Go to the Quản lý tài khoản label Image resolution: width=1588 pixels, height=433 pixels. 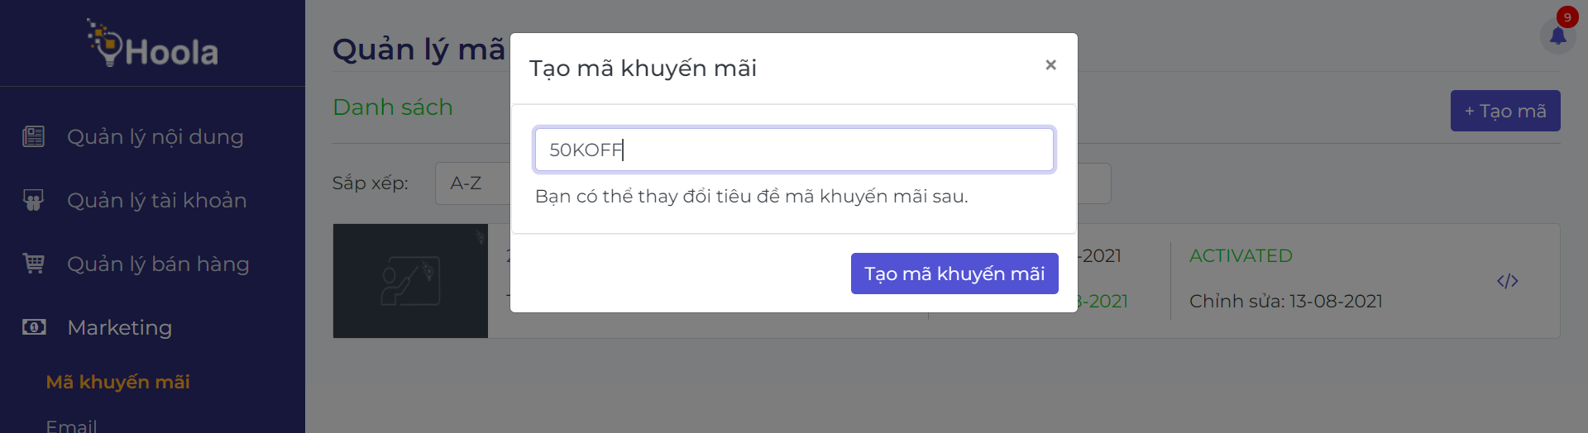tap(157, 200)
